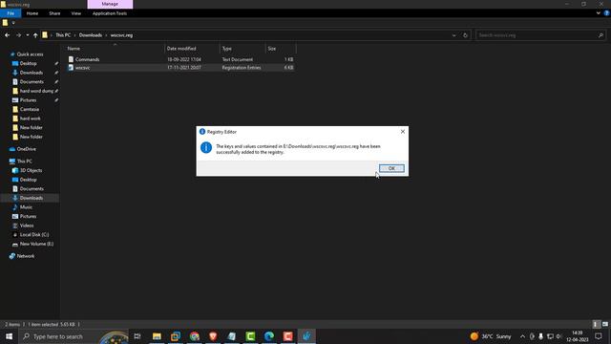Click 'This PC' in the address breadcrumb

click(63, 35)
